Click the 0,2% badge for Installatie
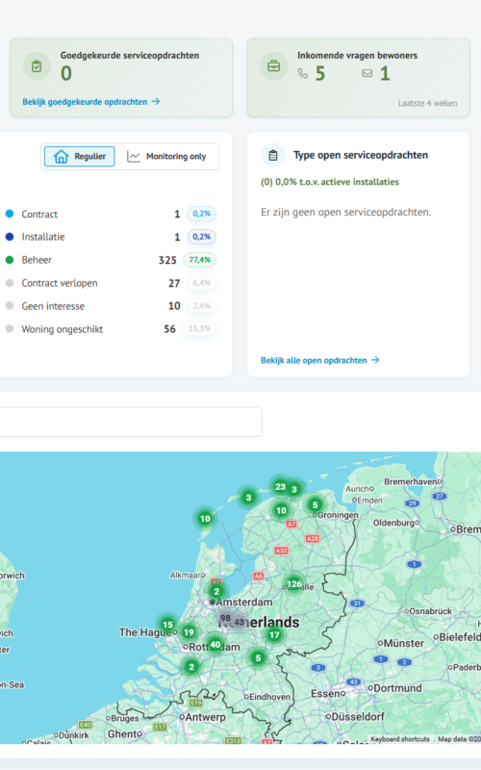Viewport: 481px width, 770px height. click(x=201, y=237)
